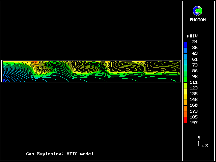Click the yellow swirl contours at plot's right end
The width and height of the screenshot is (216, 162).
tap(164, 65)
